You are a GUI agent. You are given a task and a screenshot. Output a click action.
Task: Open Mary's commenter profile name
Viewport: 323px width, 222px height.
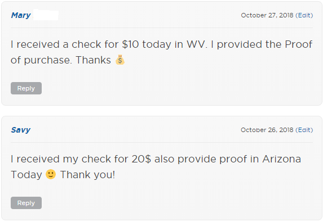[21, 15]
